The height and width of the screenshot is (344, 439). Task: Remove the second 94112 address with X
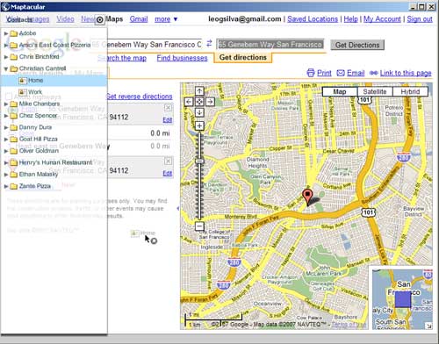click(168, 161)
